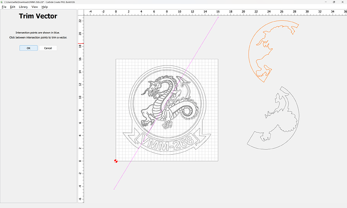This screenshot has width=347, height=208.
Task: Open the View menu
Action: coord(35,7)
